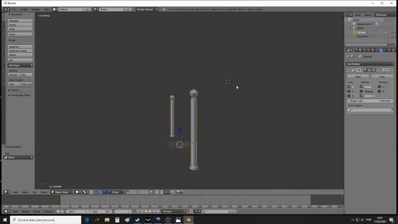Open the Set Origin dropdown
398x224 pixels.
tap(20, 65)
